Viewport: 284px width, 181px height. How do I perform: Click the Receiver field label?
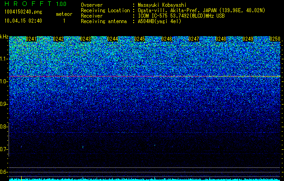coord(92,16)
